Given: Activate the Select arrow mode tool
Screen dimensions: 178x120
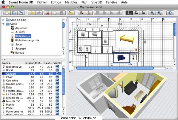Looking at the screenshot, I should click(129, 13).
